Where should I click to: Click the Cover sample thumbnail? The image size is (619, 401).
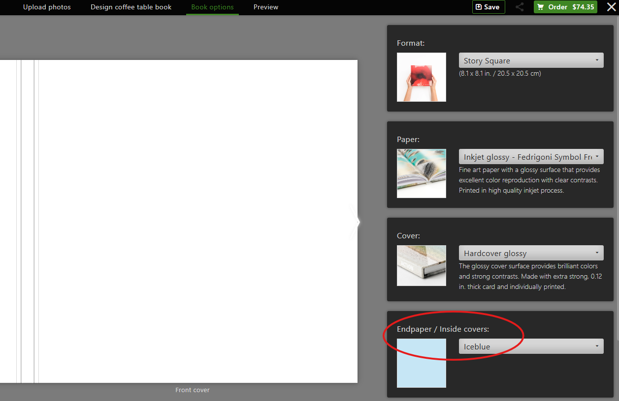coord(422,265)
